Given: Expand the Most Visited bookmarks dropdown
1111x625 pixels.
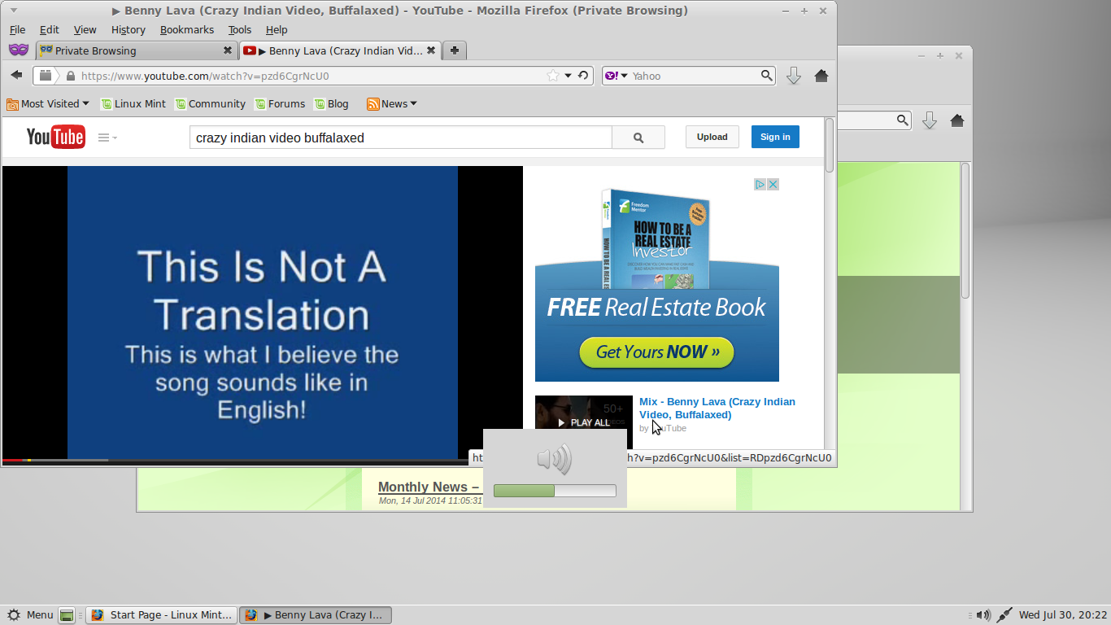Looking at the screenshot, I should pos(48,103).
